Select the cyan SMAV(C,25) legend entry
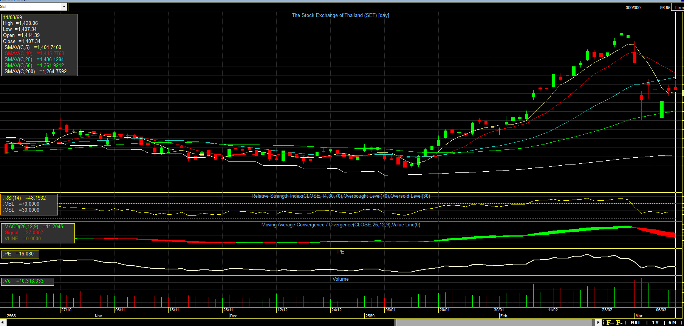Image resolution: width=684 pixels, height=326 pixels. click(34, 60)
